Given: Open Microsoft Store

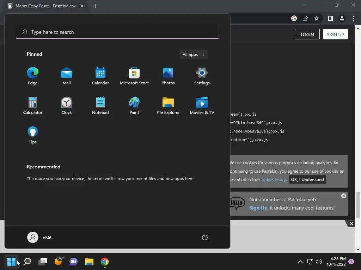Looking at the screenshot, I should tap(134, 76).
